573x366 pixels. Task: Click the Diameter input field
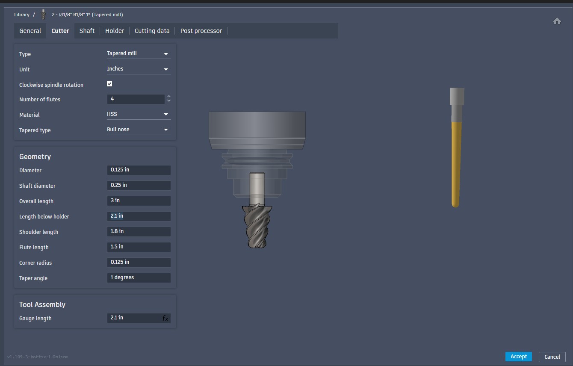tap(139, 170)
